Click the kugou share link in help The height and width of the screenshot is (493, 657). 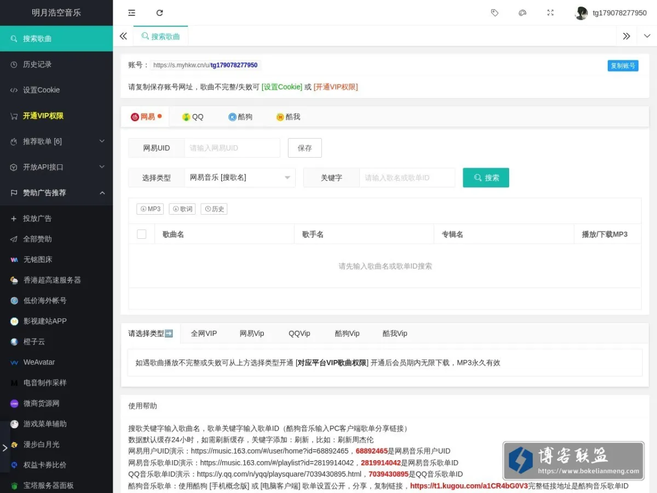(x=469, y=485)
